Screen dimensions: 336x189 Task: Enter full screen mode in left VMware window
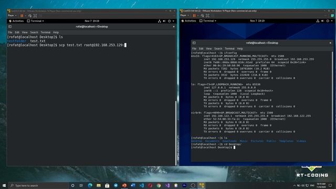35,16
